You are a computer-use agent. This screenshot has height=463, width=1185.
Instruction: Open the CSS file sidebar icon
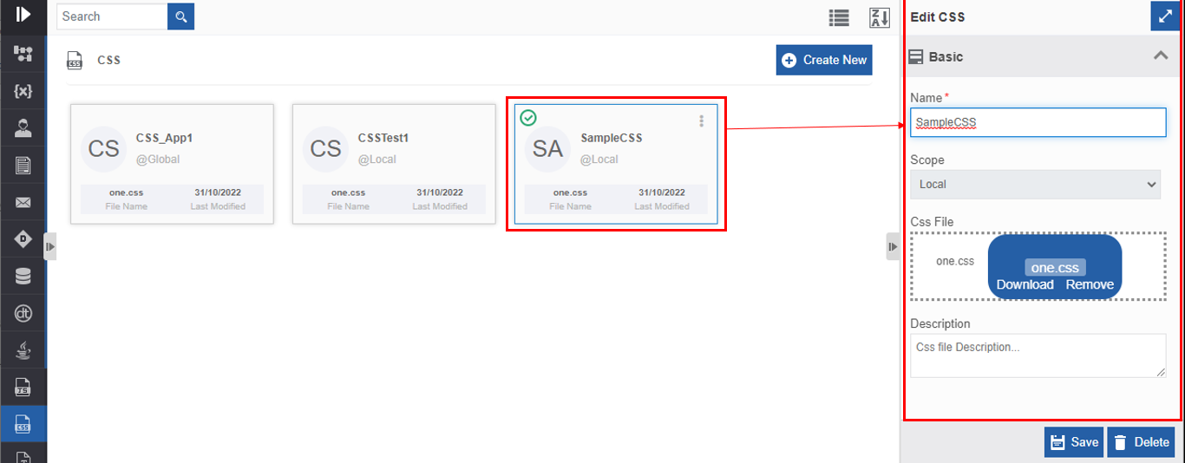click(23, 424)
